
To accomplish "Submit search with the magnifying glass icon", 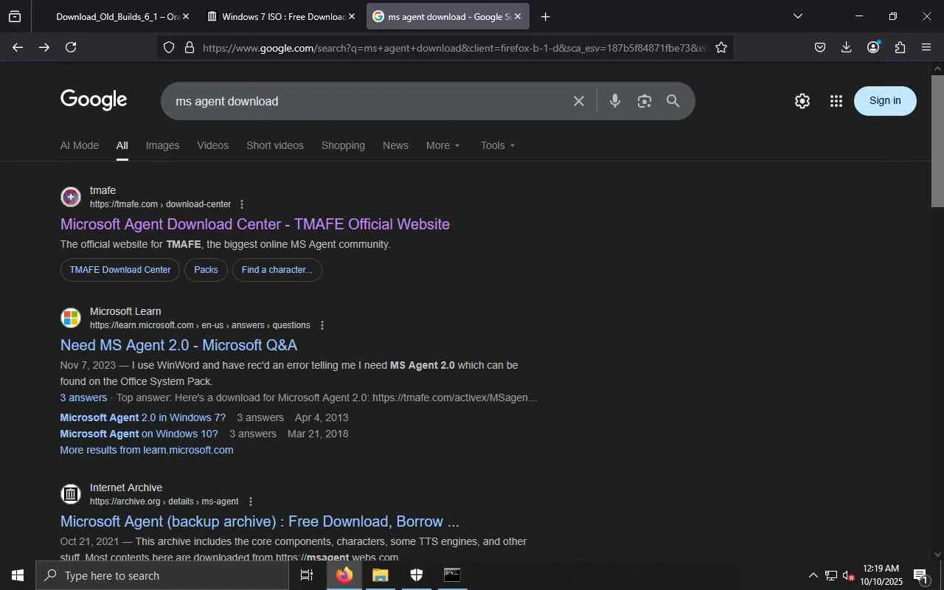I will coord(673,101).
